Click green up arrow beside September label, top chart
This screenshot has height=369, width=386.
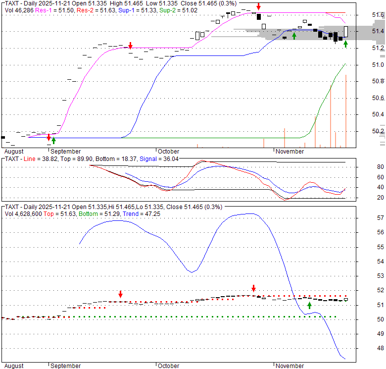coord(53,141)
